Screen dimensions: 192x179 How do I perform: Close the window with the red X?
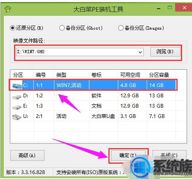click(x=185, y=8)
